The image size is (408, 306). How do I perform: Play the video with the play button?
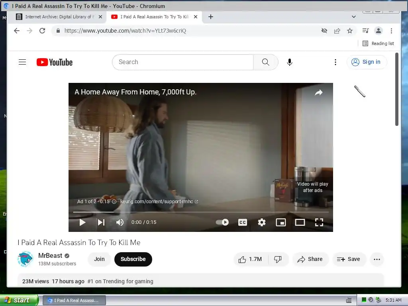pos(82,222)
